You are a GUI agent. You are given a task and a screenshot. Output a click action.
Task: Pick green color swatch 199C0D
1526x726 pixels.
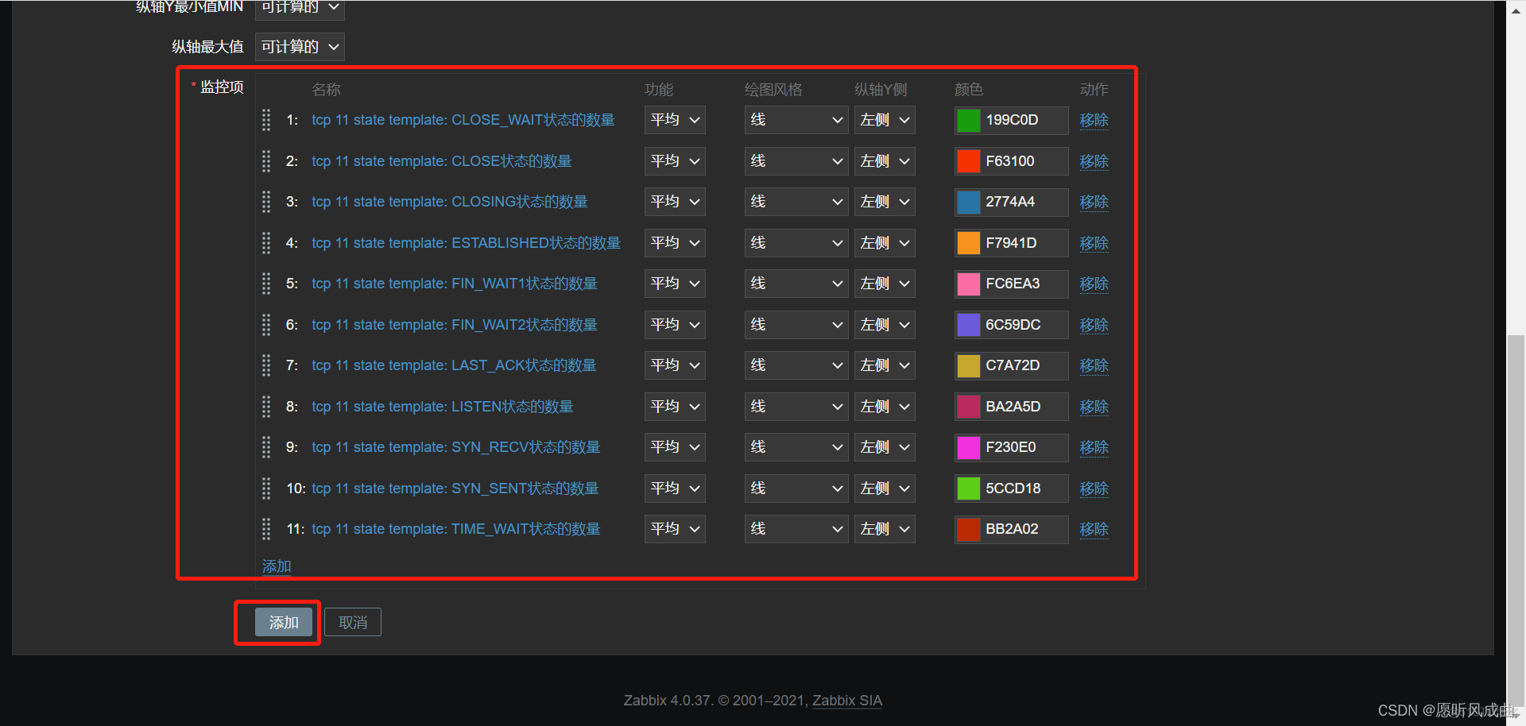[968, 120]
